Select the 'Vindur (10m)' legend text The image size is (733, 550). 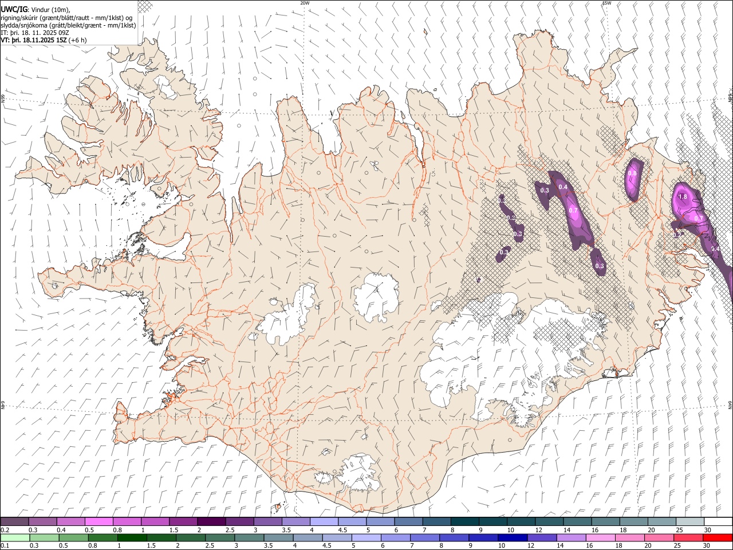coord(50,10)
